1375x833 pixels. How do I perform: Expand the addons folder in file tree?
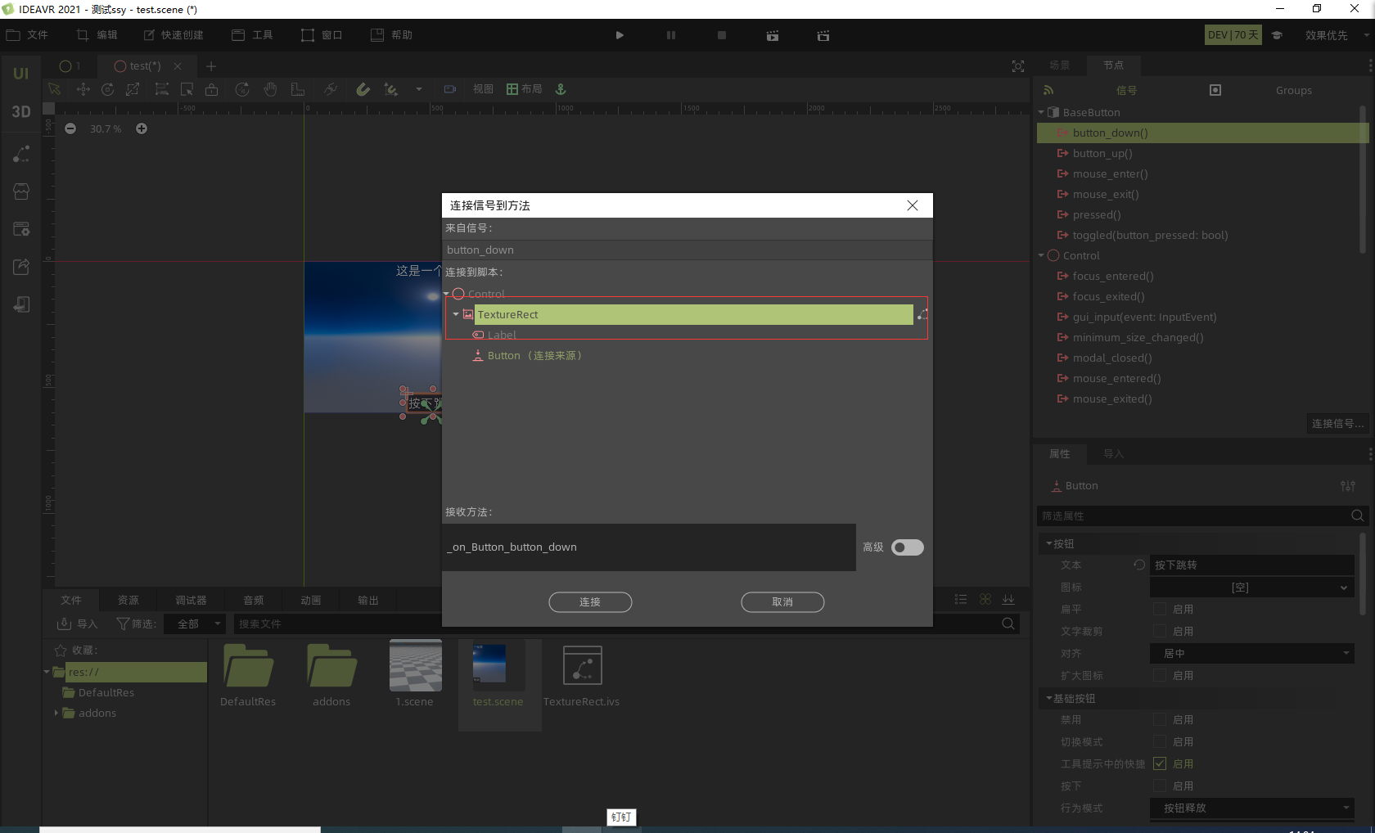point(56,713)
